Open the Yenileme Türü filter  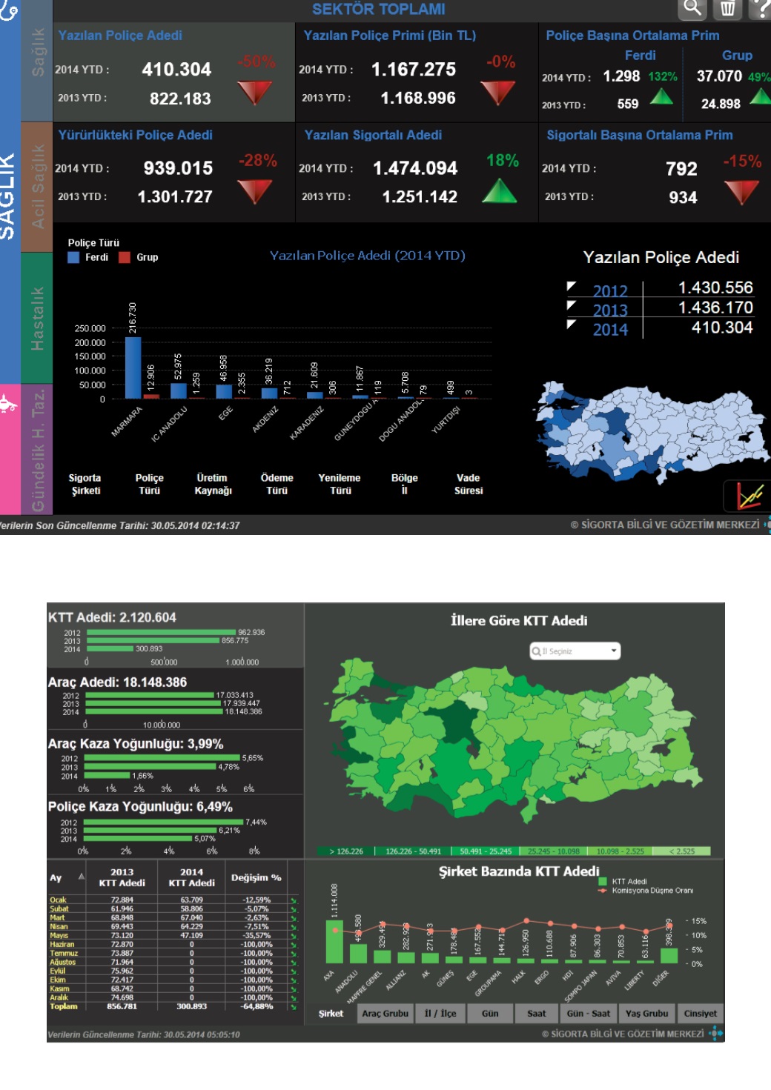click(340, 485)
